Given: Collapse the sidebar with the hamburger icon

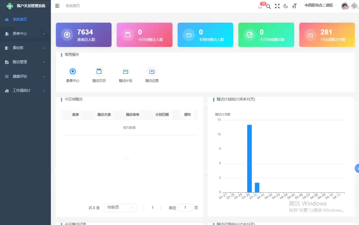Looking at the screenshot, I should coord(57,6).
